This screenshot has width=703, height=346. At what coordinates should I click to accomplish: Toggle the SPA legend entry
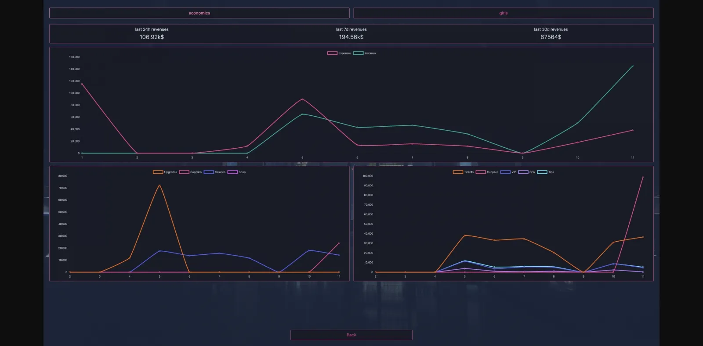click(527, 172)
